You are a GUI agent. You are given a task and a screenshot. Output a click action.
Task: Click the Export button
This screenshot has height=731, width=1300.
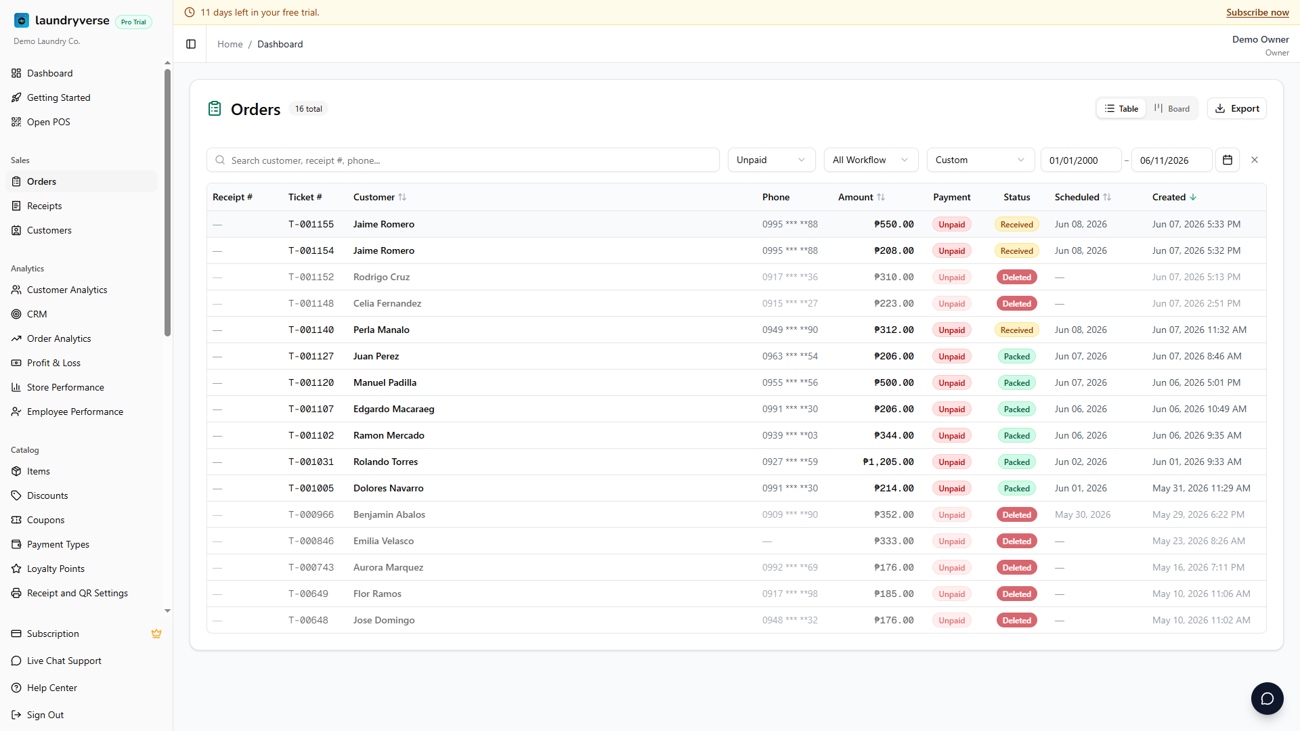click(x=1236, y=108)
